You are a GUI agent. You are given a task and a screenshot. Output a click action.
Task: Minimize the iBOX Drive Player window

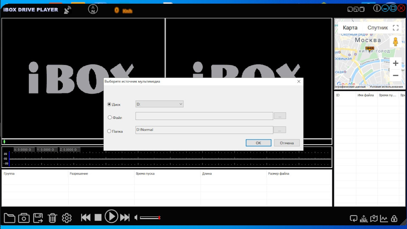[385, 8]
